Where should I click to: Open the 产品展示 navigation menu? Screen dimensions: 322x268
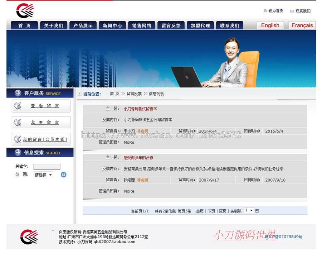[83, 25]
